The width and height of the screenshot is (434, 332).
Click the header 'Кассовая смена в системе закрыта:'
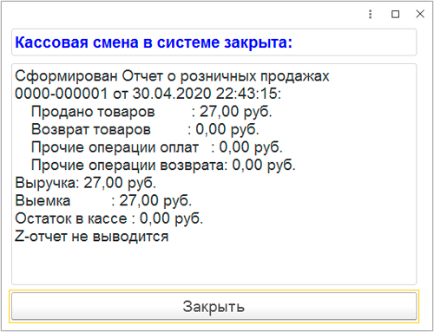pyautogui.click(x=154, y=42)
